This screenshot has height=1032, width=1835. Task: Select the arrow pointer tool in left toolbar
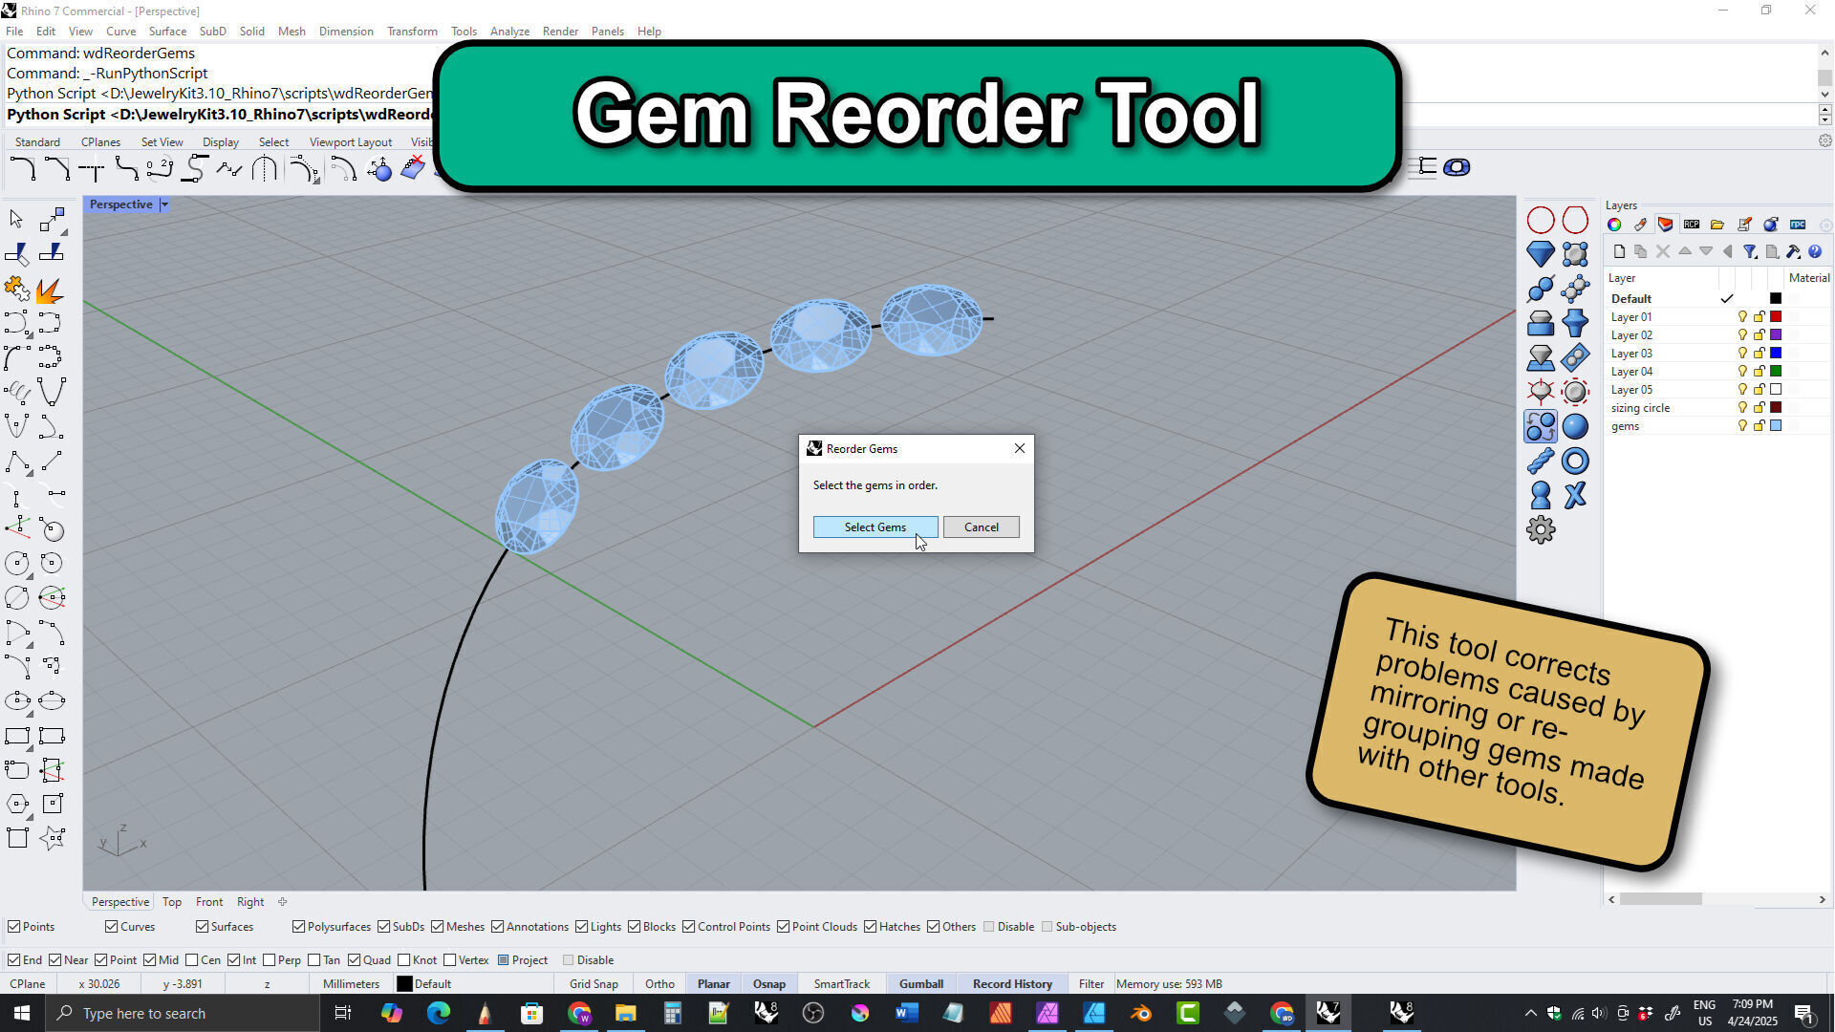click(16, 220)
